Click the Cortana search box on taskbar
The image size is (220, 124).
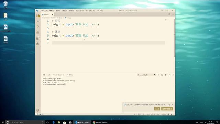click(x=25, y=122)
